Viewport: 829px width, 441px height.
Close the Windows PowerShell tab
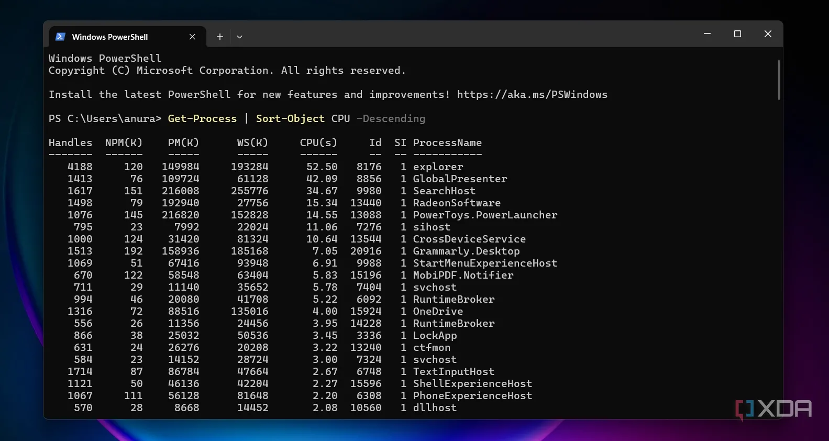coord(192,37)
